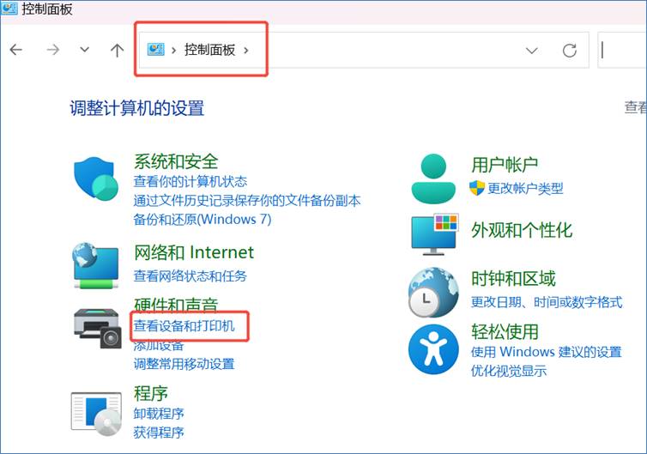Viewport: 647px width, 454px height.
Task: Open 获得程序 link
Action: tap(159, 433)
